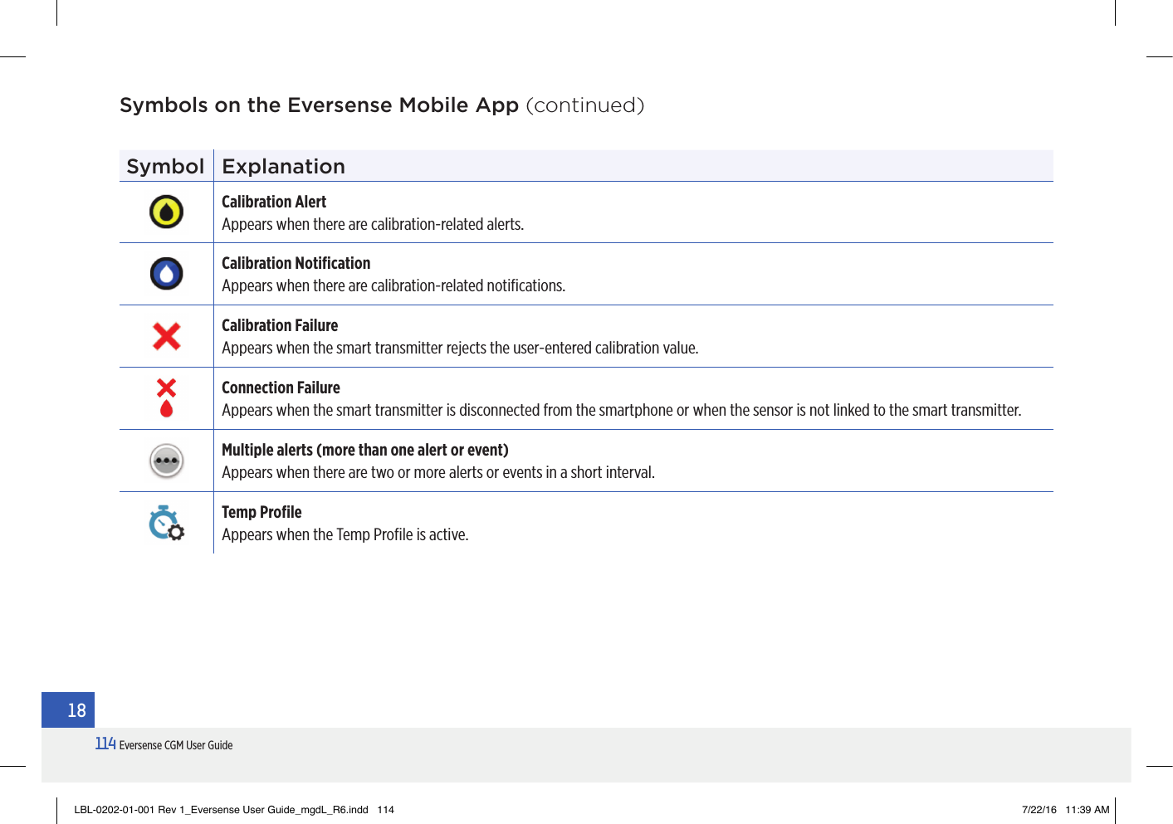Select "Multiple alerts (more than one alert or event)"

tap(365, 450)
